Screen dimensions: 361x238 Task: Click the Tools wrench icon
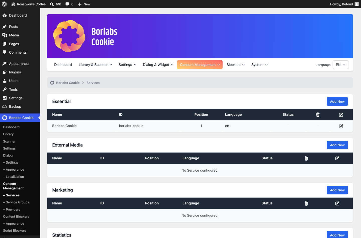tap(5, 89)
